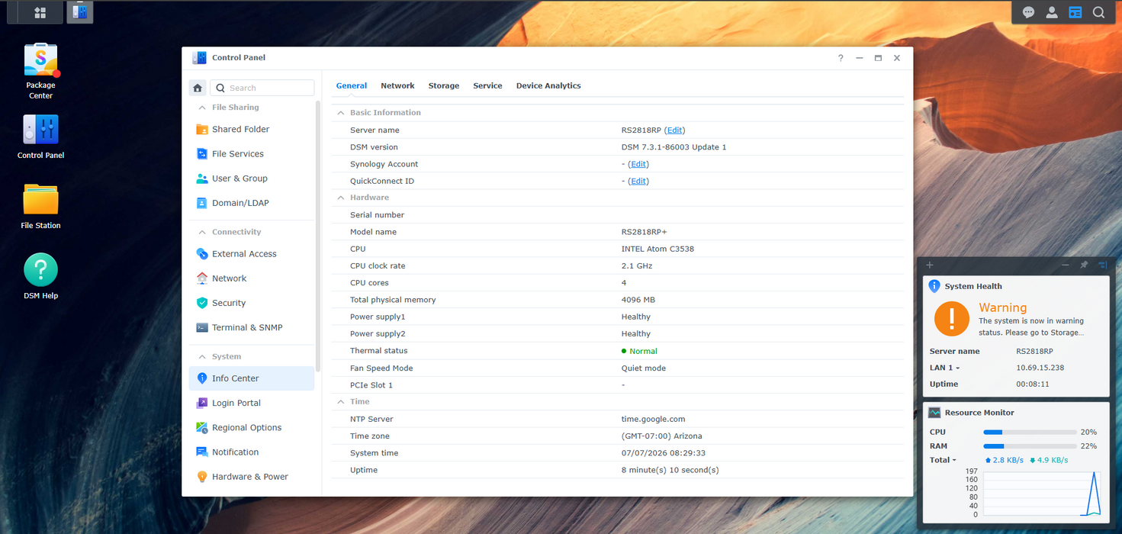The height and width of the screenshot is (534, 1122).
Task: Go to Control Panel home icon
Action: coord(198,88)
